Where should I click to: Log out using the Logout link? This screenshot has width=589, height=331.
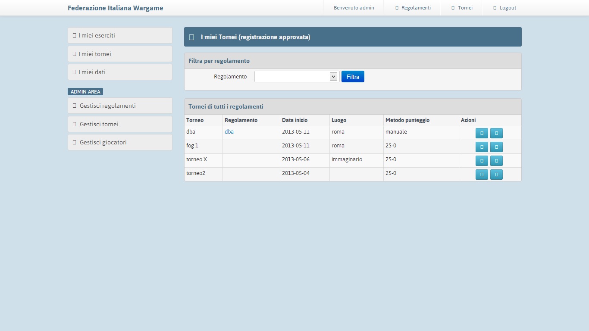coord(504,8)
